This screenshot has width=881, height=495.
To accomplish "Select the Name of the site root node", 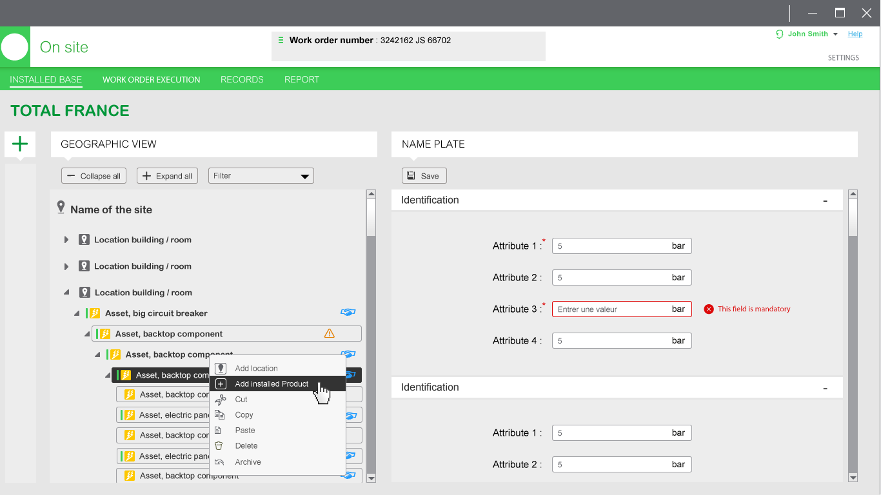I will pyautogui.click(x=111, y=209).
